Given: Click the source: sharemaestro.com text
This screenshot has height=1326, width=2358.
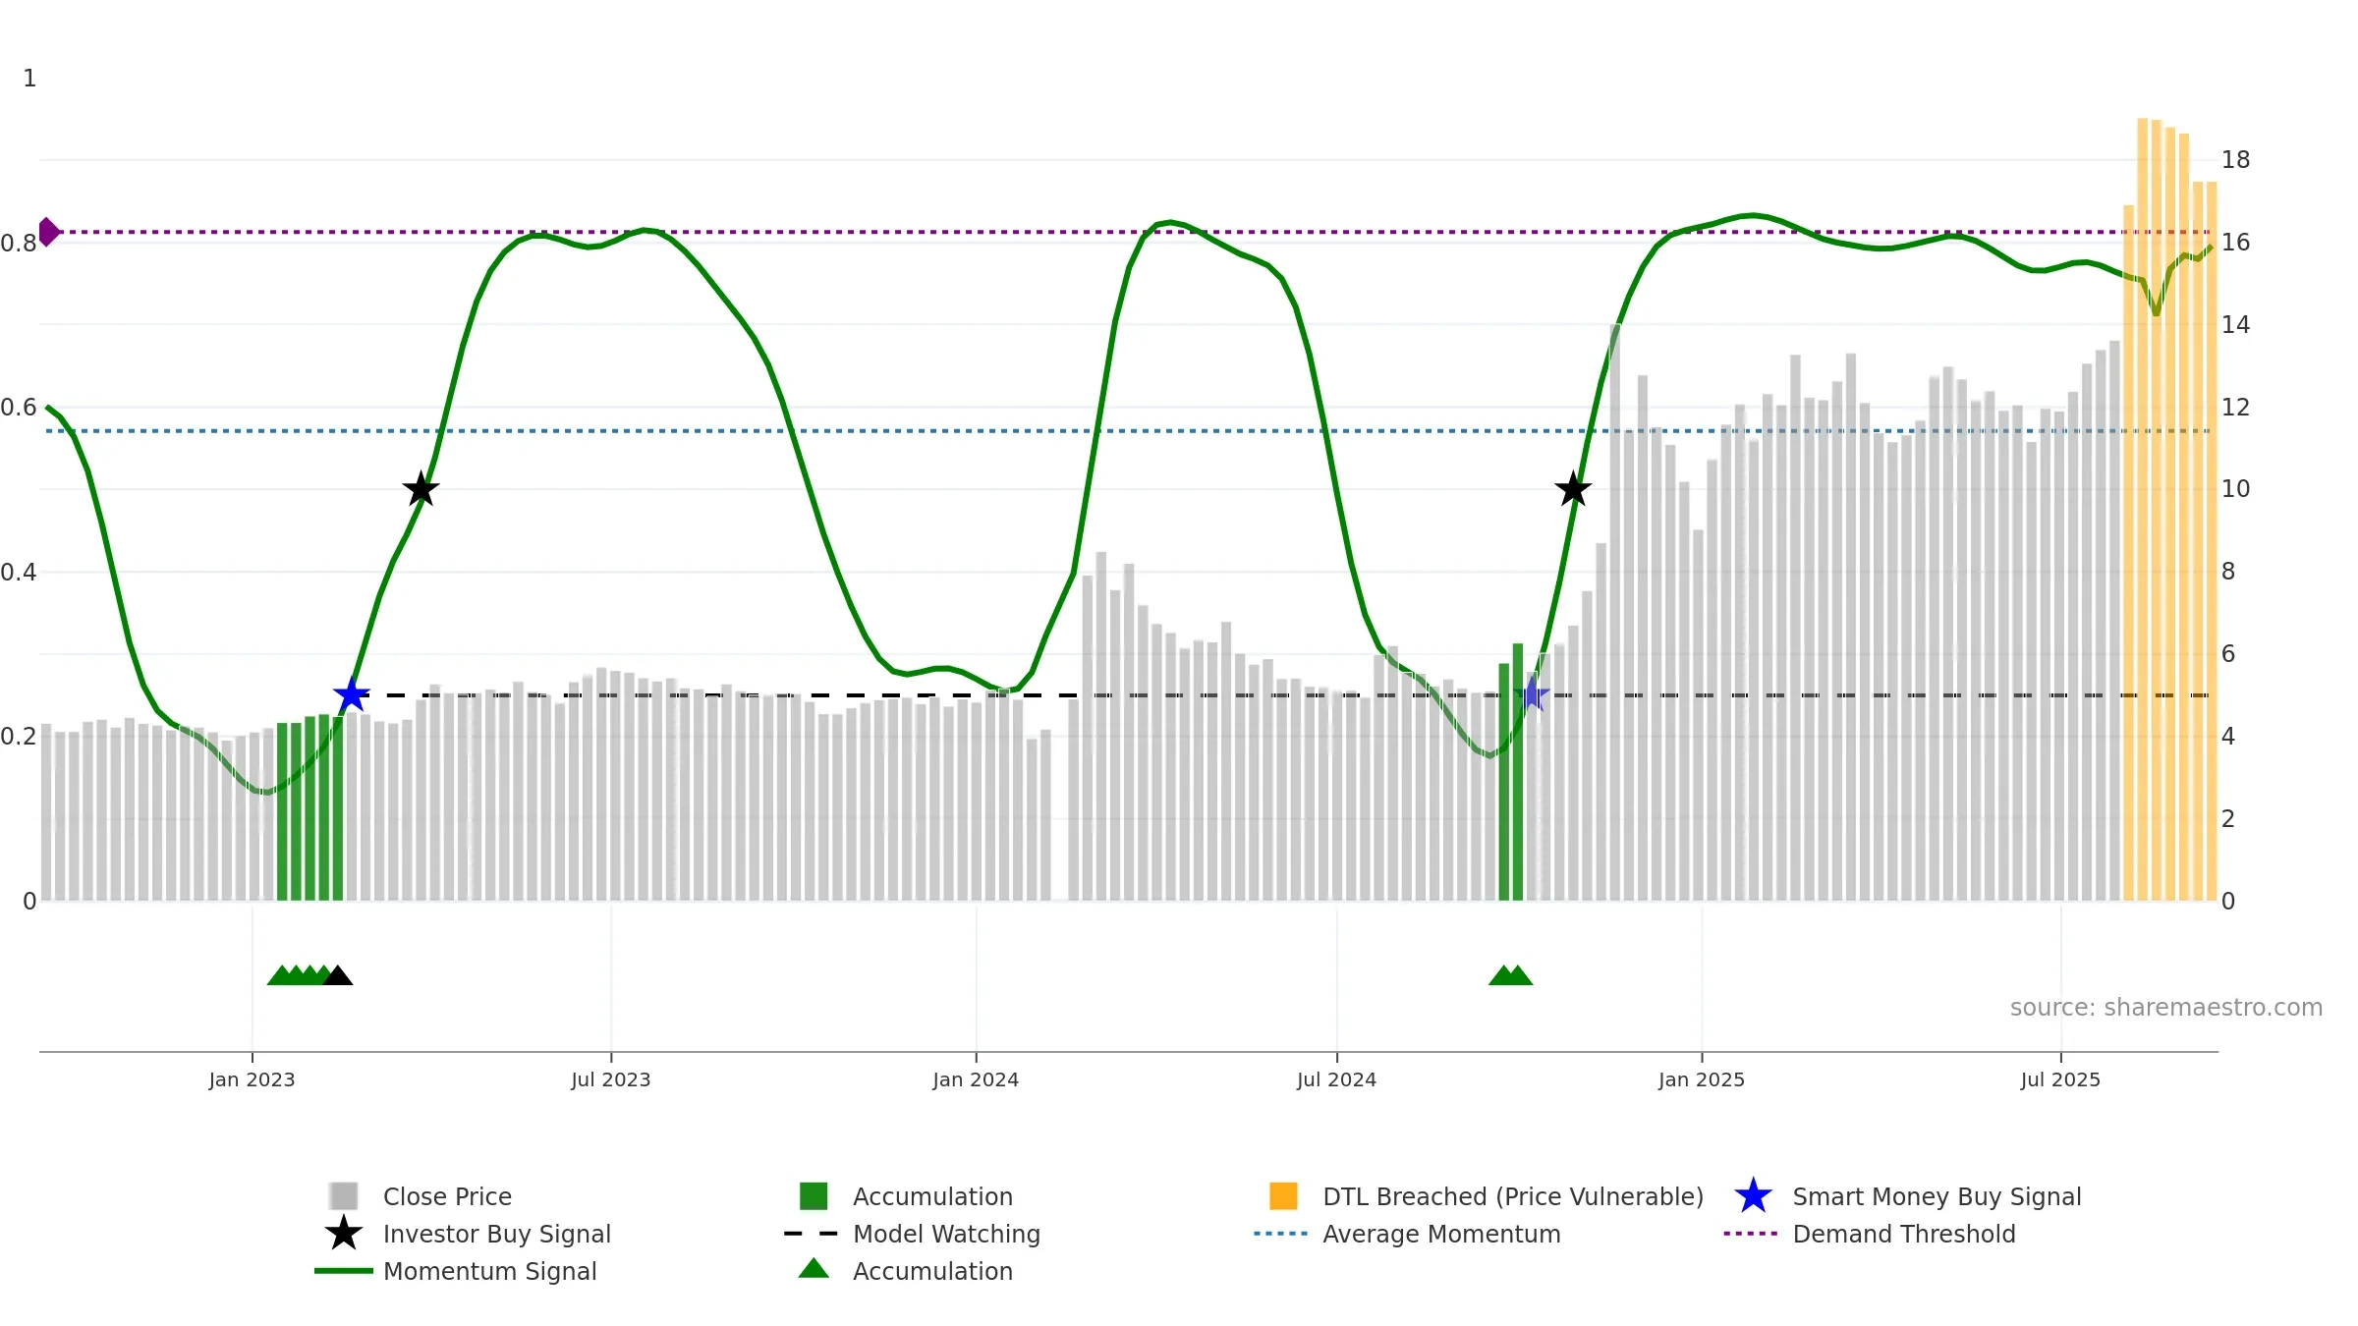Looking at the screenshot, I should 2166,1007.
